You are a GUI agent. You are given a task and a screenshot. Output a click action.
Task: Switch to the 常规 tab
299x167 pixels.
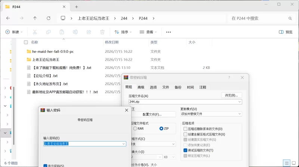click(129, 87)
